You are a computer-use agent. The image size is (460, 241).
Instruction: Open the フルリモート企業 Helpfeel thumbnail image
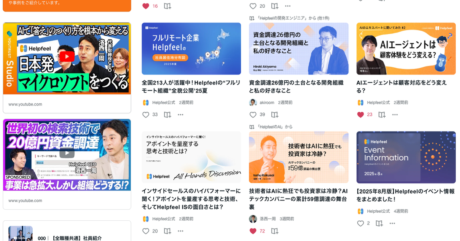191,49
